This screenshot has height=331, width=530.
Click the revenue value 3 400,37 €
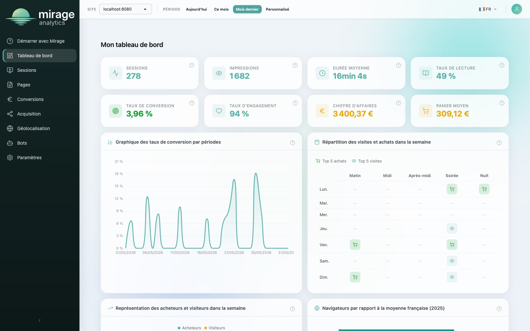click(x=353, y=114)
